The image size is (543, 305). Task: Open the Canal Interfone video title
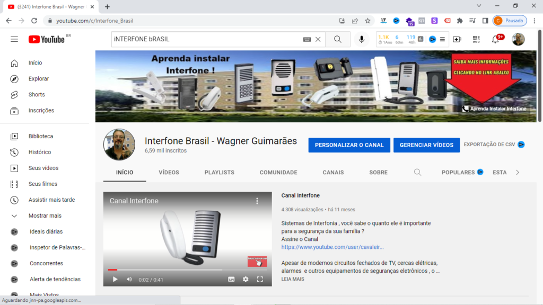point(300,195)
